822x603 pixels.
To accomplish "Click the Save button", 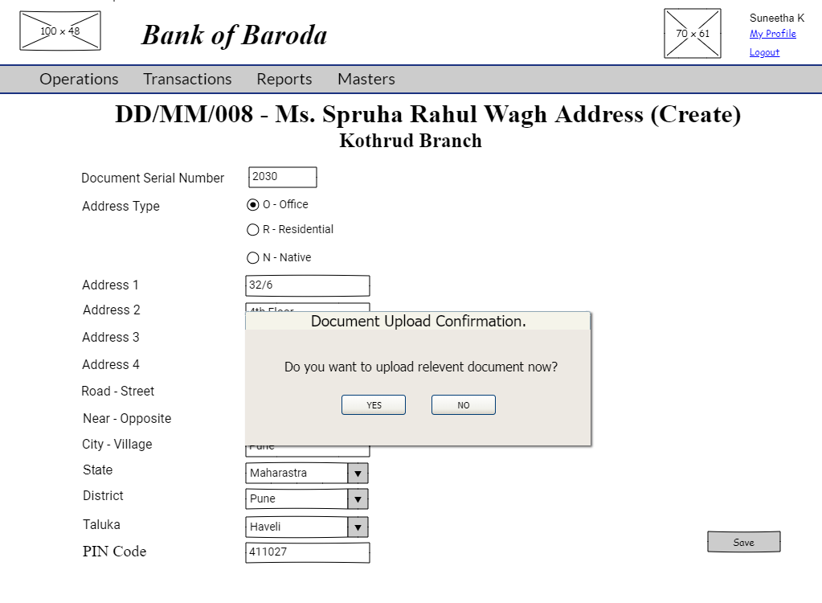I will pos(742,541).
